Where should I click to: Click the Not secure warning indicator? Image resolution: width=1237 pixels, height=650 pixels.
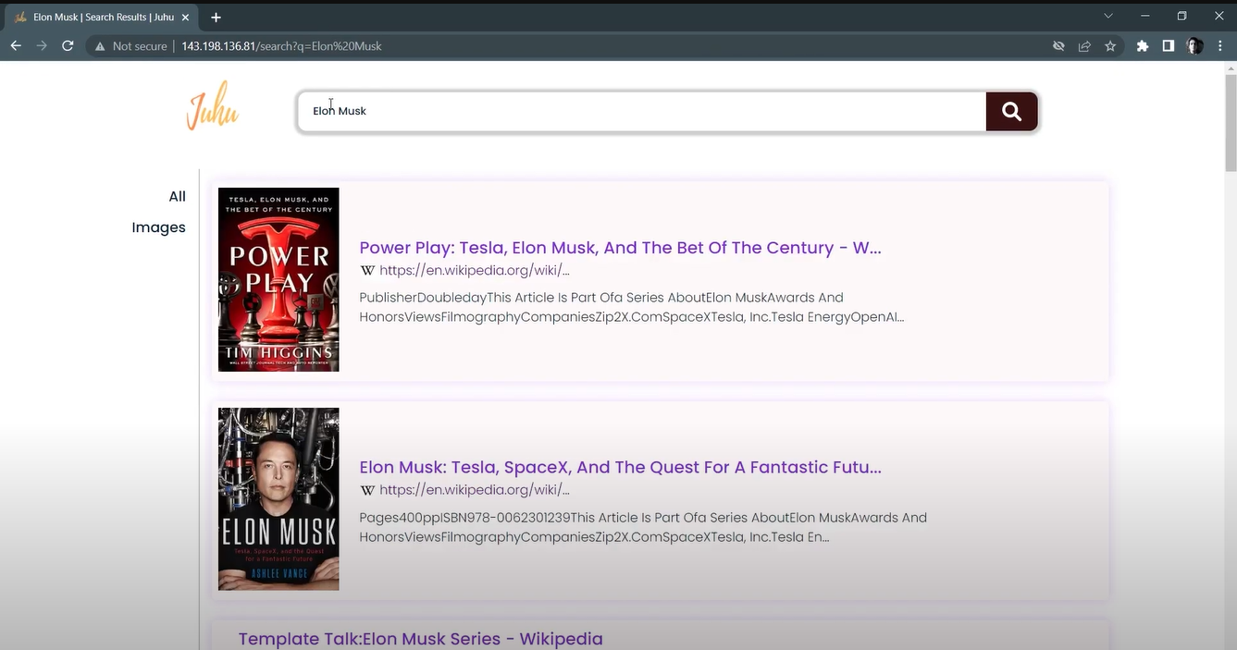click(130, 46)
